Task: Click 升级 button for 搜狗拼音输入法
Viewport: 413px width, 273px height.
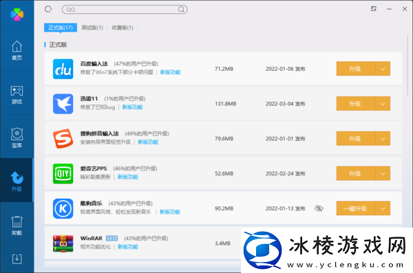Action: (356, 138)
